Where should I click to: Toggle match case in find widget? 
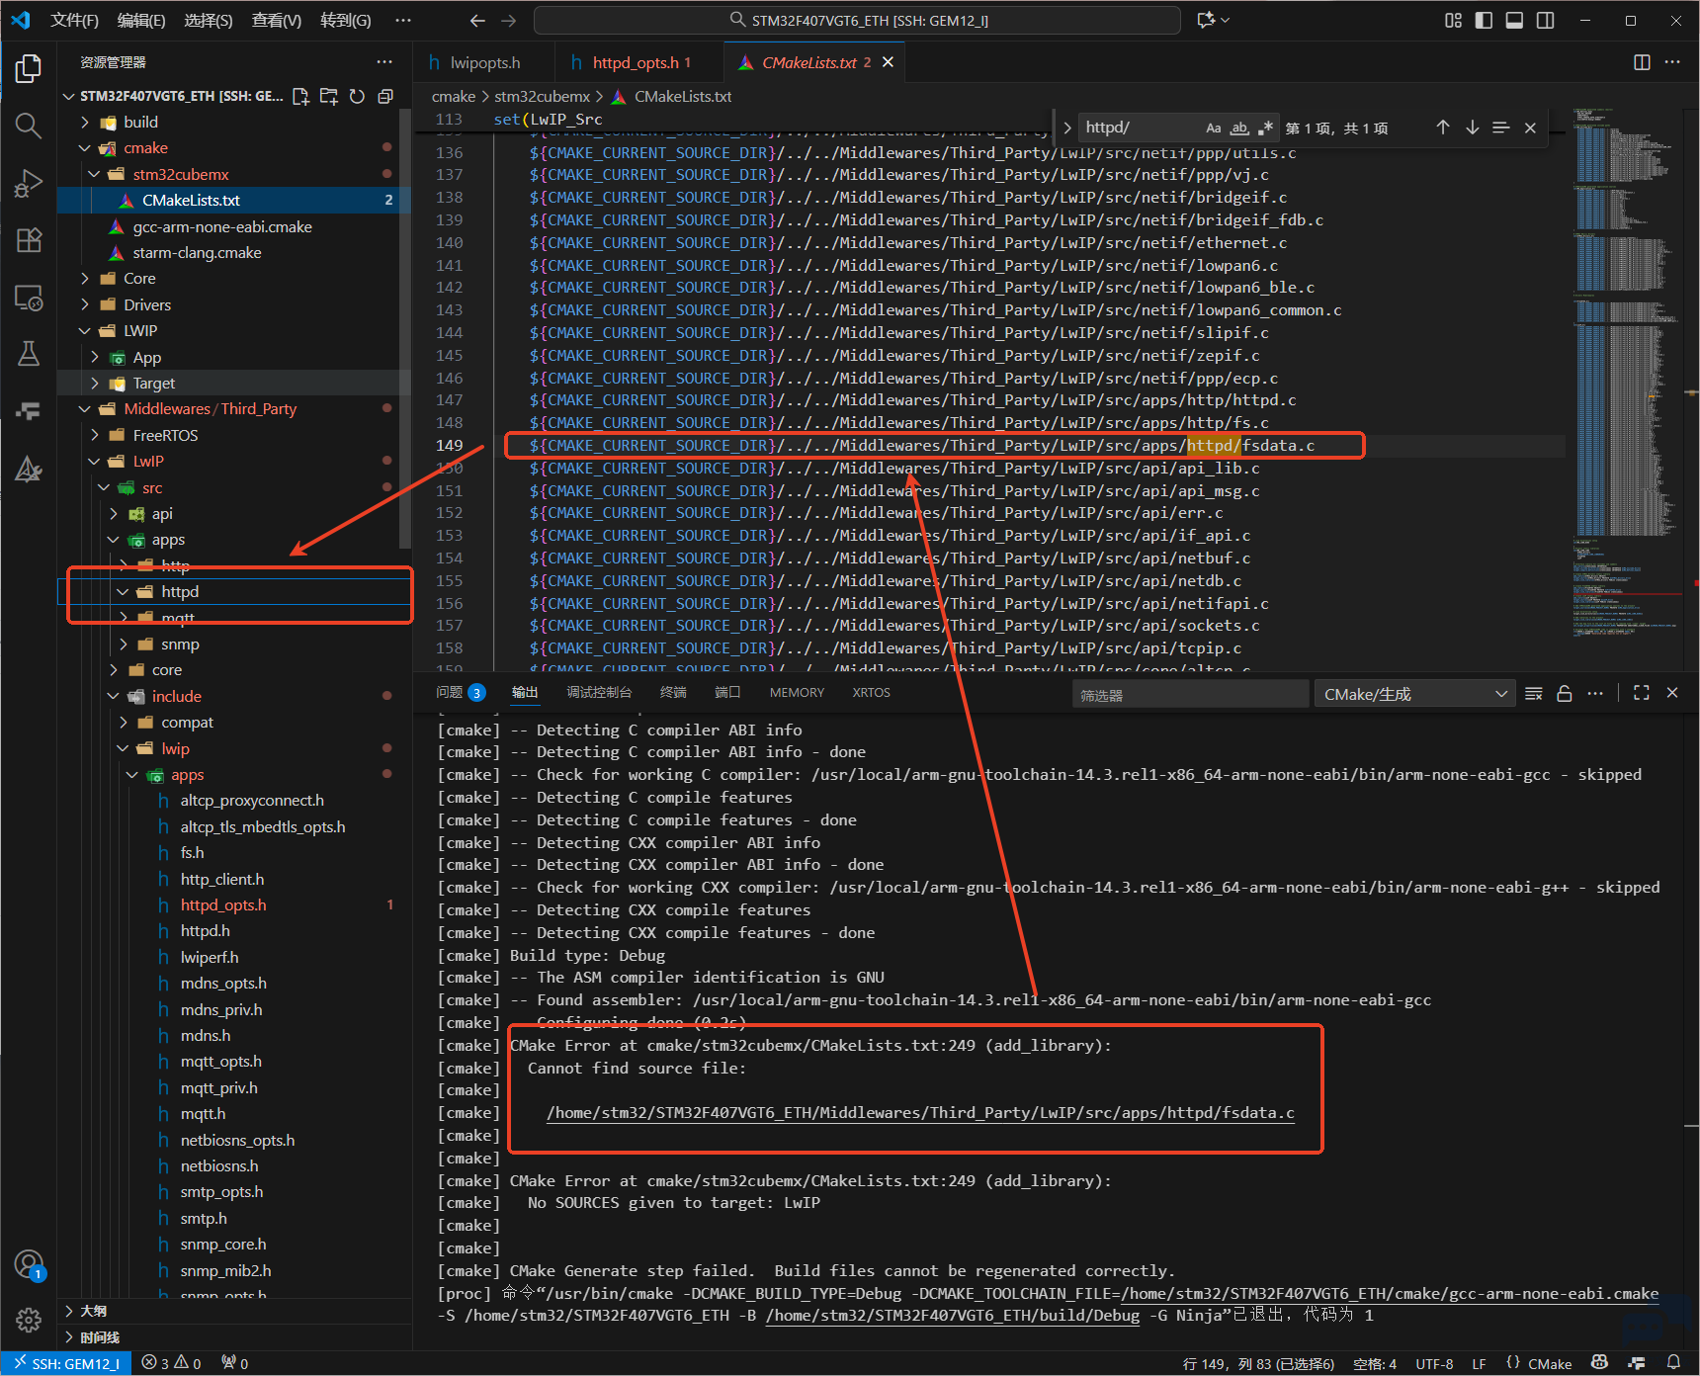coord(1213,128)
